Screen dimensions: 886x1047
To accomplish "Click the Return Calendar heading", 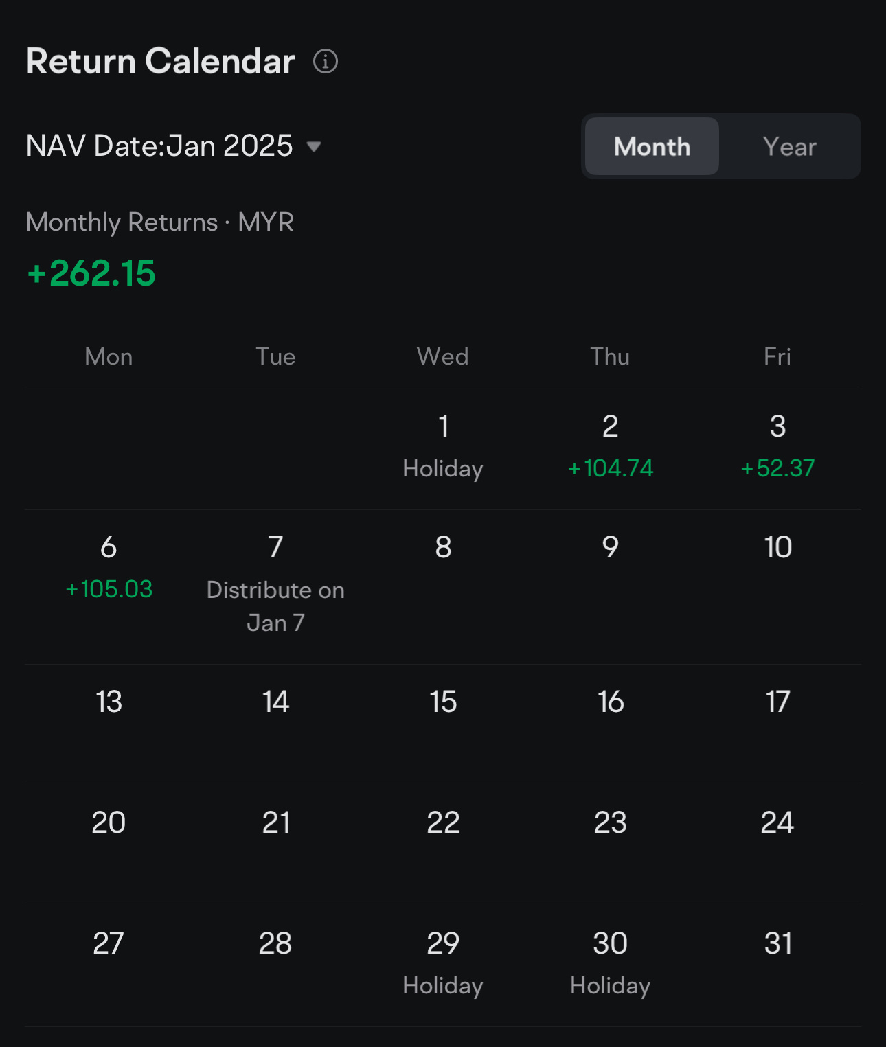I will coord(161,61).
